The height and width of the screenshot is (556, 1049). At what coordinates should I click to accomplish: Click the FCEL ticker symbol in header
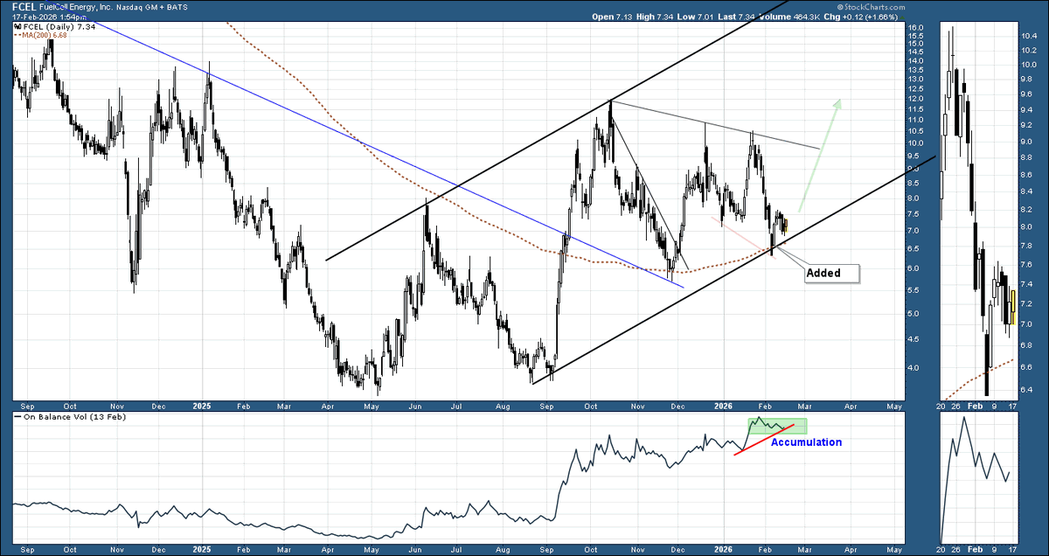24,6
